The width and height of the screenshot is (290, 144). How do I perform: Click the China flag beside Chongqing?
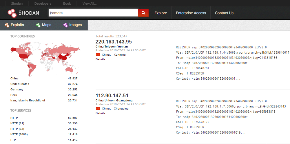pos(98,109)
